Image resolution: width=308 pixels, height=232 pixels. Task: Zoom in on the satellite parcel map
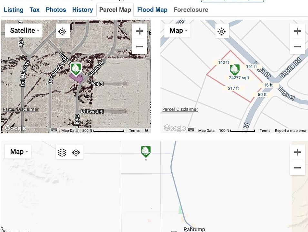pos(139,31)
